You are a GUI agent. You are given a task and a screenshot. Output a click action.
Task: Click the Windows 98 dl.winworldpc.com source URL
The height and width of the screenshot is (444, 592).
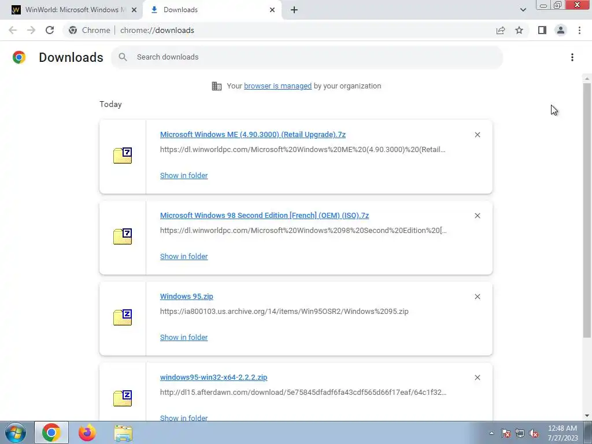(303, 231)
